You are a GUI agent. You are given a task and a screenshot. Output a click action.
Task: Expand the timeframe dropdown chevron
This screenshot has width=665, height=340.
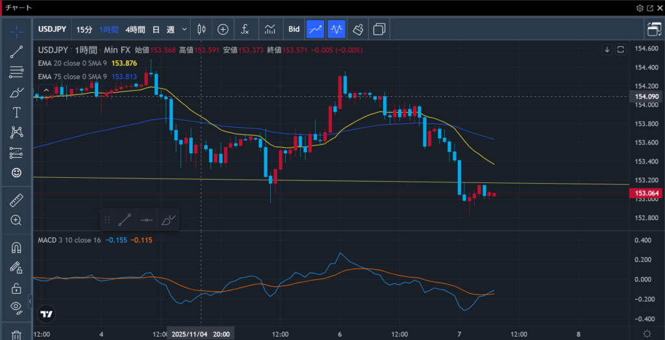tap(185, 29)
